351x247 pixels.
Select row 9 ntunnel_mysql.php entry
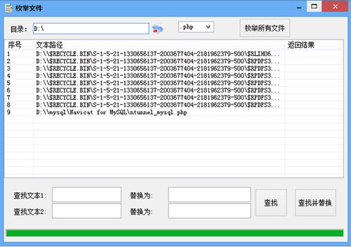tap(174, 112)
